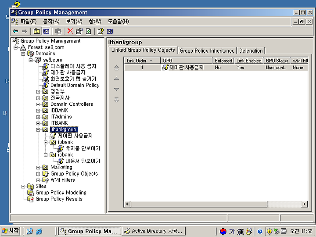Image resolution: width=316 pixels, height=237 pixels.
Task: Collapse the Forest: se9.com node
Action: tap(15, 47)
